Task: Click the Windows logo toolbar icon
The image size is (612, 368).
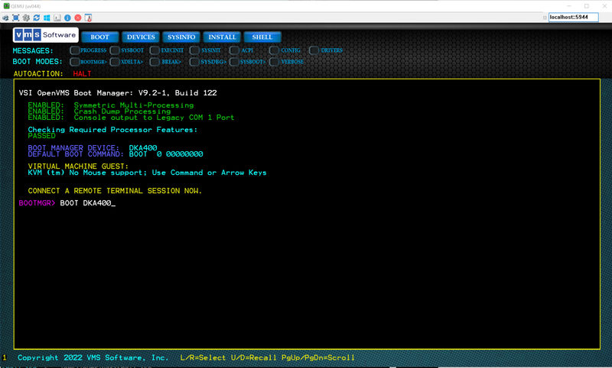Action: tap(47, 18)
